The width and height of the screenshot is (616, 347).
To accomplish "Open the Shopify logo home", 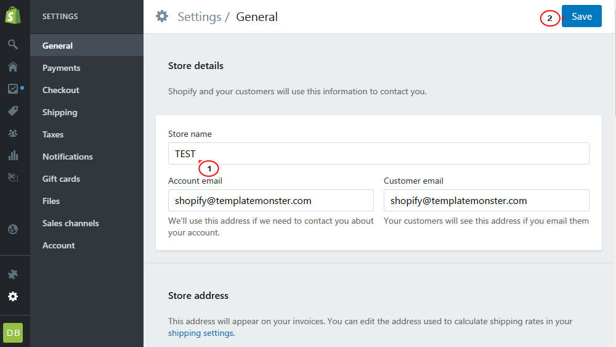I will tap(13, 15).
